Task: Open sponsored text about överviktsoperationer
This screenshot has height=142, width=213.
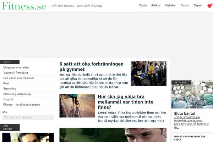Action: [192, 122]
